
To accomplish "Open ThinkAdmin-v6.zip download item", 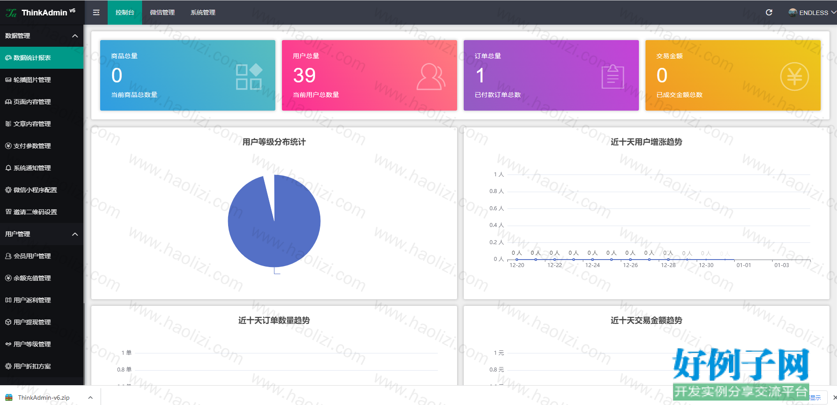I will (x=44, y=398).
